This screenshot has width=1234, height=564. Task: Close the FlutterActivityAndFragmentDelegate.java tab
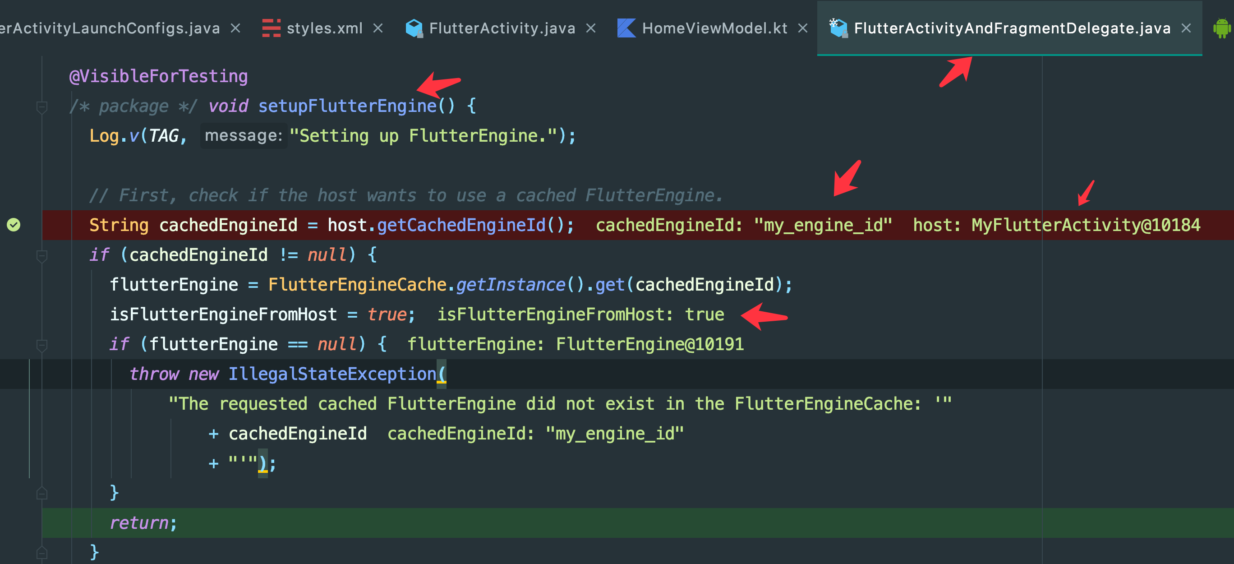1186,29
